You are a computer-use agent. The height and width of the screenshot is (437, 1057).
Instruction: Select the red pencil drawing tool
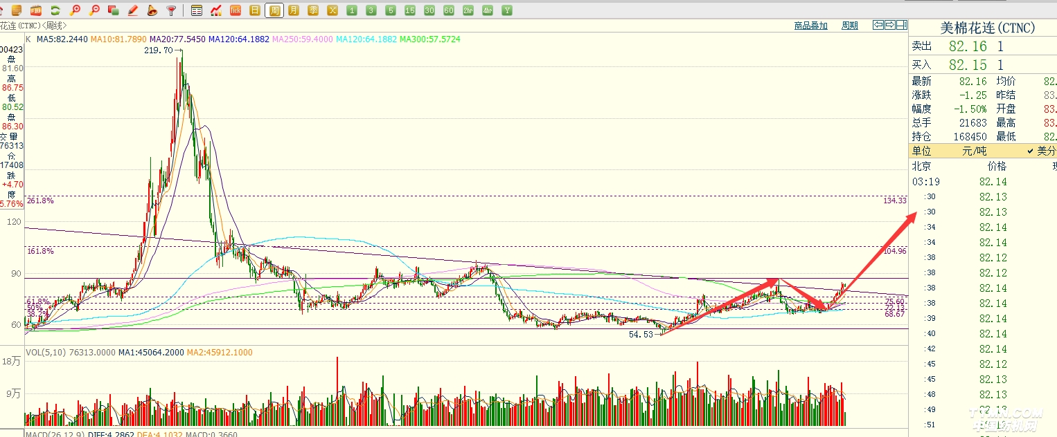coord(133,10)
